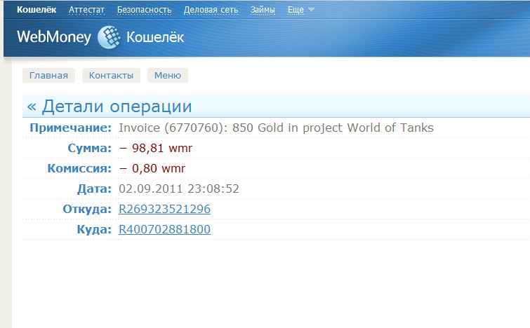Click the Комиссия: label
The image size is (530, 328).
(x=79, y=168)
